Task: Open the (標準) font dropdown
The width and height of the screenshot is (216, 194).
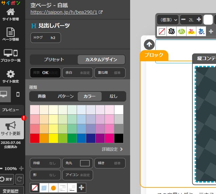Action: [x=167, y=20]
